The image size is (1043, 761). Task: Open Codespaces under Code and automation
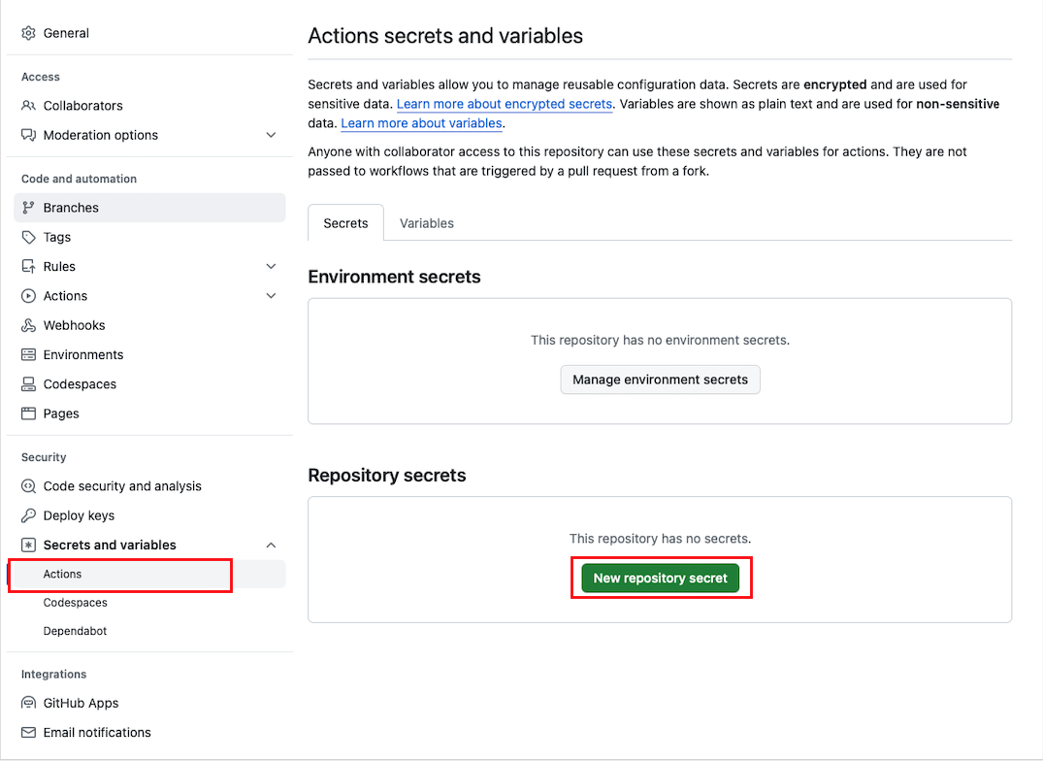[149, 383]
